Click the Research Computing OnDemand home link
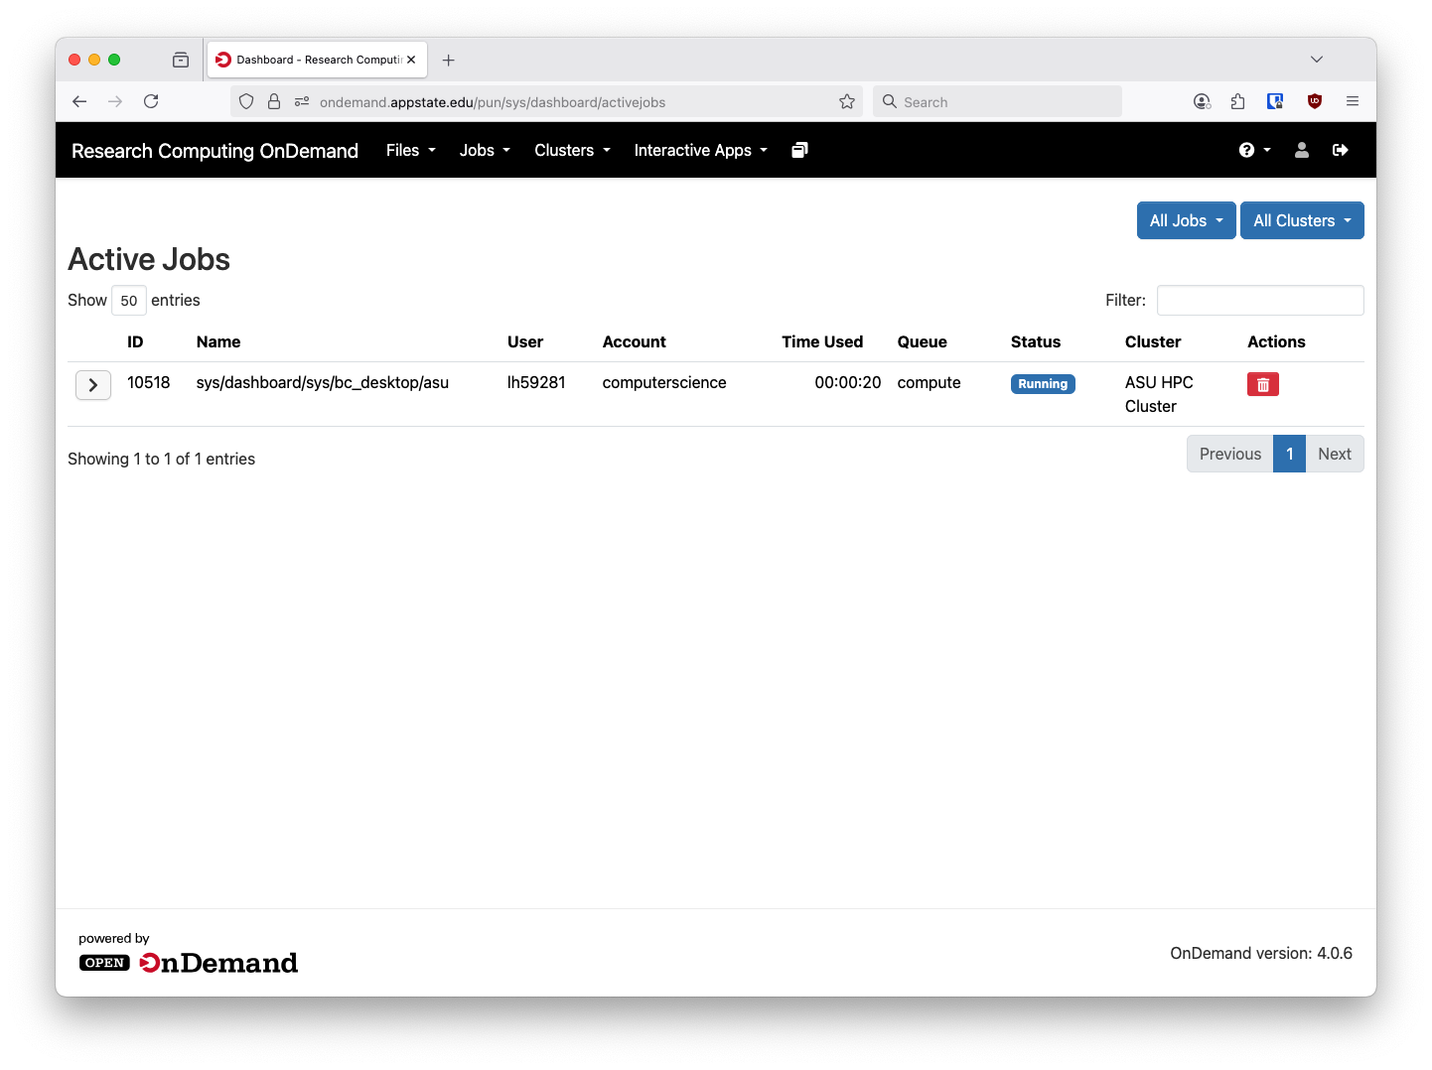Screen dimensions: 1432x1070 point(215,151)
